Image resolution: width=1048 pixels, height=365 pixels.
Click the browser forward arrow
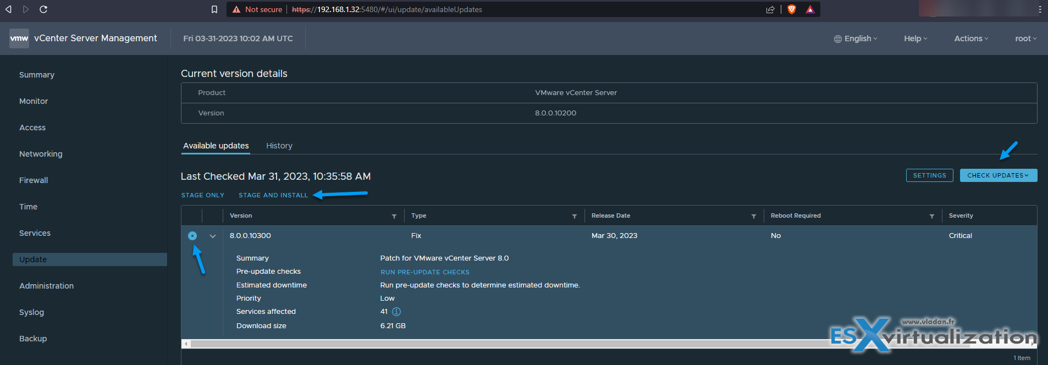pyautogui.click(x=26, y=9)
